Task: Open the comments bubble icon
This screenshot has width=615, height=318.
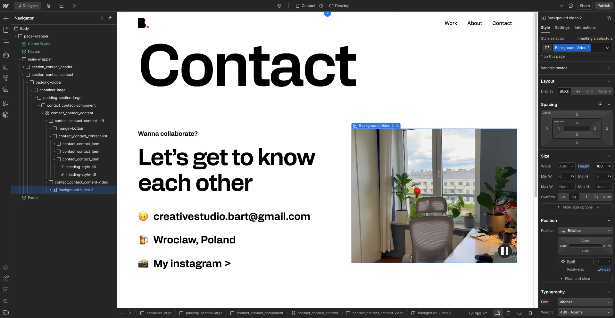Action: click(x=571, y=6)
